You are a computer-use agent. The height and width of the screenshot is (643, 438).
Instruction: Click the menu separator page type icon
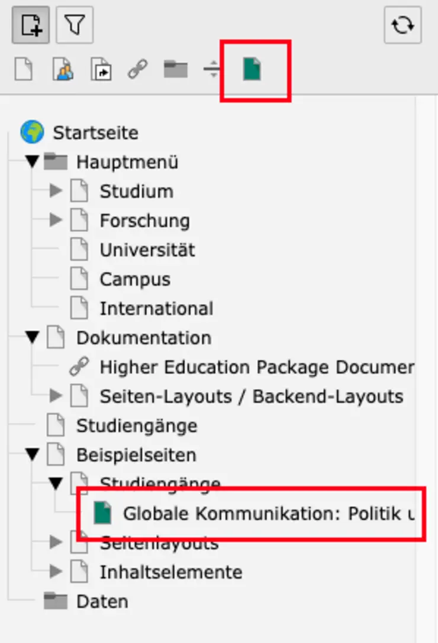(211, 70)
